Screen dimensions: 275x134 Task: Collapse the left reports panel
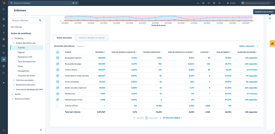tap(41, 130)
